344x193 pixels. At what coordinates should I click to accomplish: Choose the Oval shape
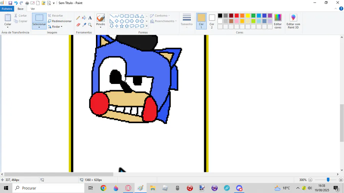click(122, 16)
